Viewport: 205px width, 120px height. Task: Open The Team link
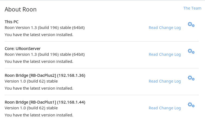click(x=192, y=8)
